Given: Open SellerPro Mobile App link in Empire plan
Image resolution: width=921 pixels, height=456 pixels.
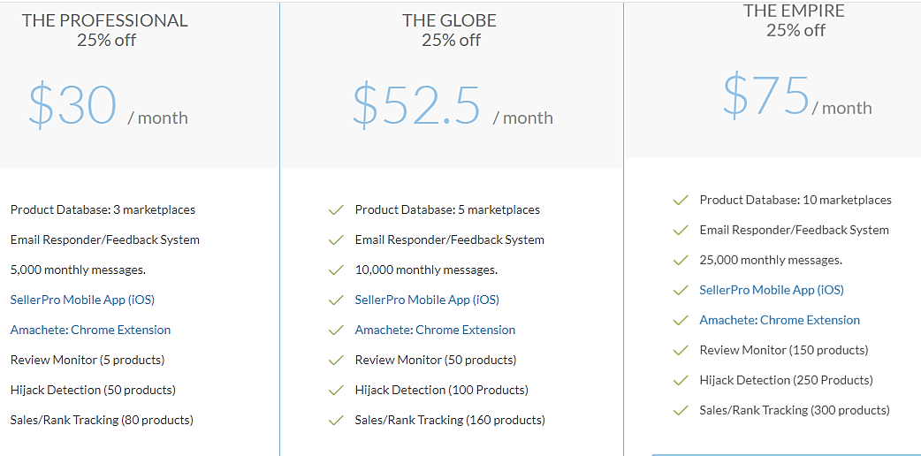Looking at the screenshot, I should tap(772, 290).
